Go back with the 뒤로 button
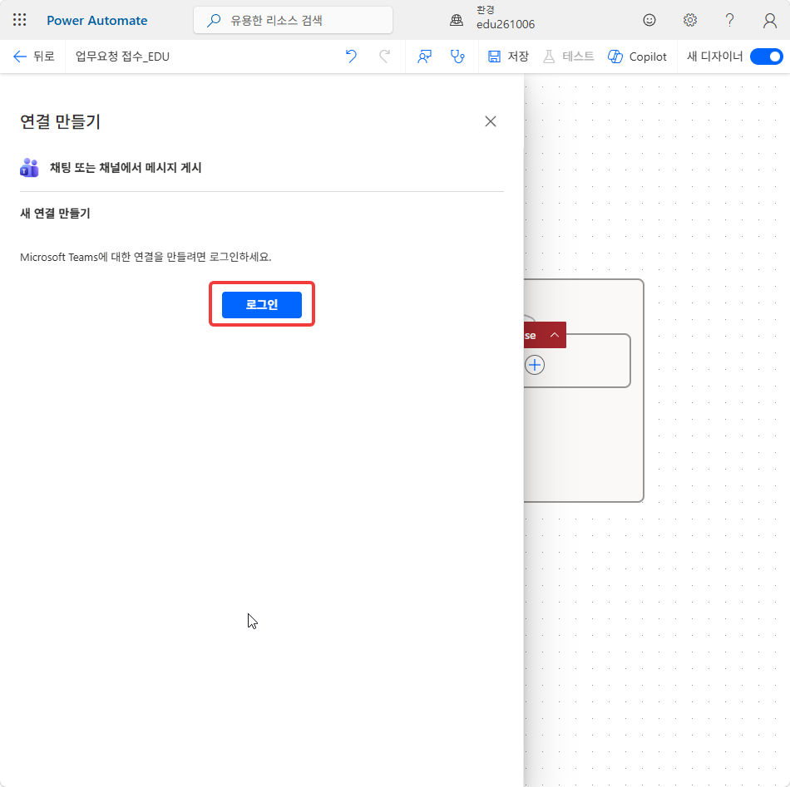 pos(34,57)
